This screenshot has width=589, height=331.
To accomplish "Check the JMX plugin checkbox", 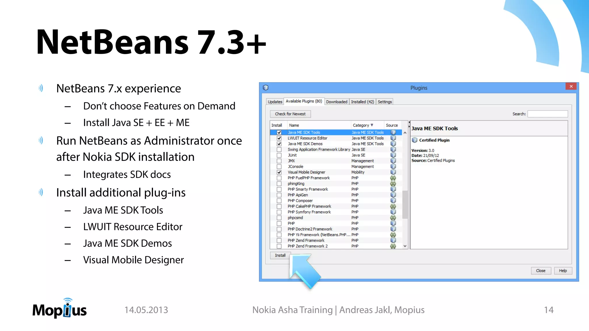I will [x=279, y=161].
